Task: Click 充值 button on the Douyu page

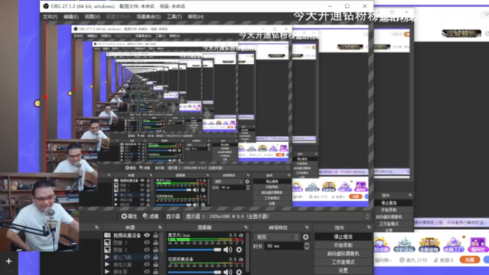Action: pos(469,260)
